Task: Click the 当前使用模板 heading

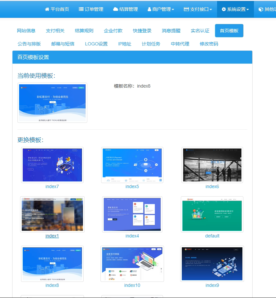Action: click(36, 76)
